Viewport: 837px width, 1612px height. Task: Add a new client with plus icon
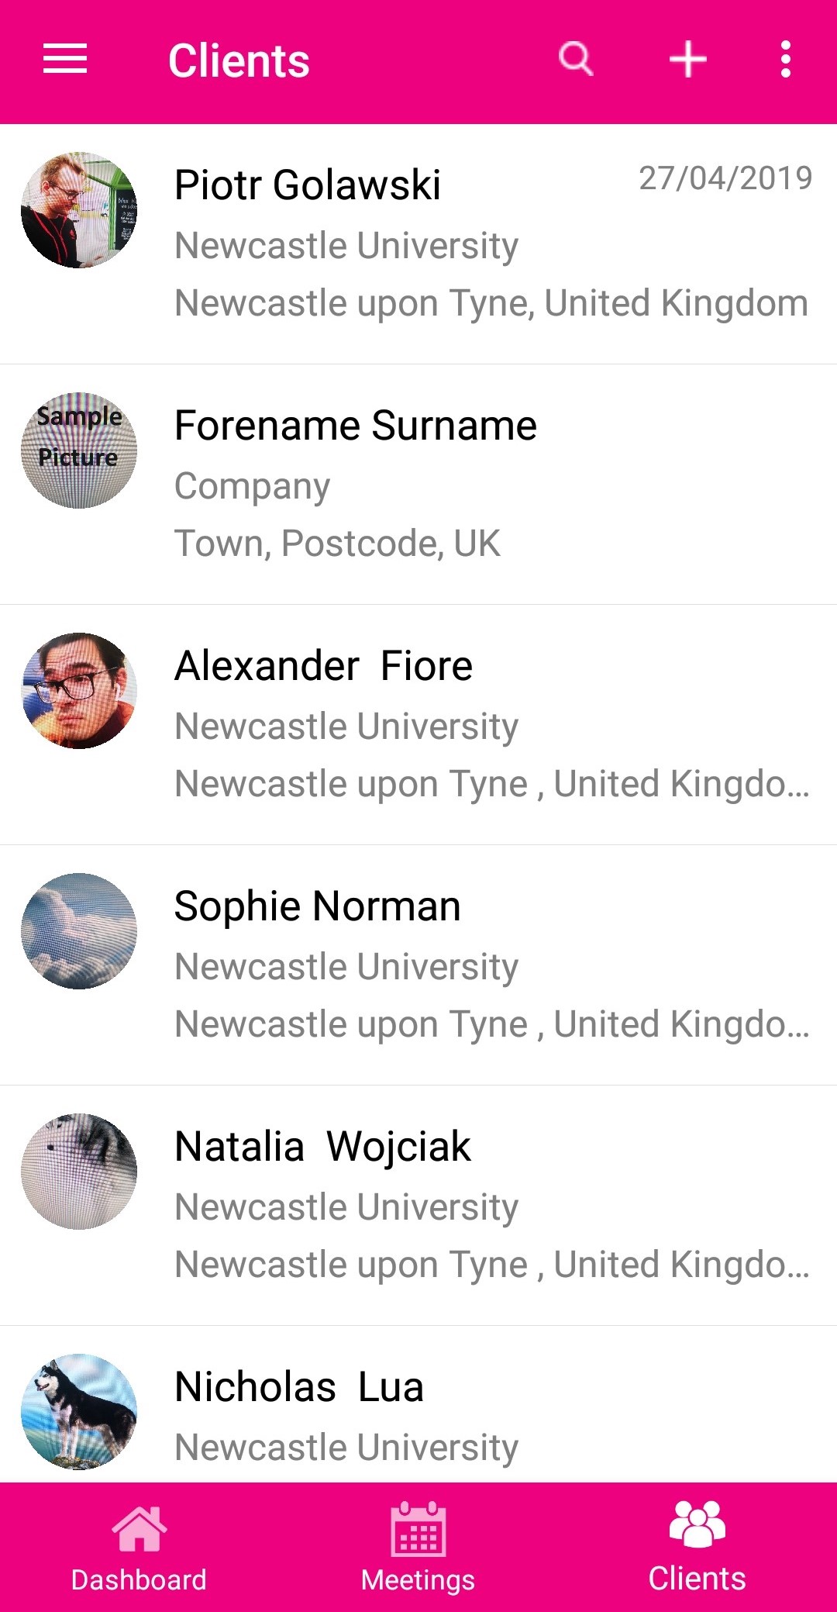click(687, 60)
